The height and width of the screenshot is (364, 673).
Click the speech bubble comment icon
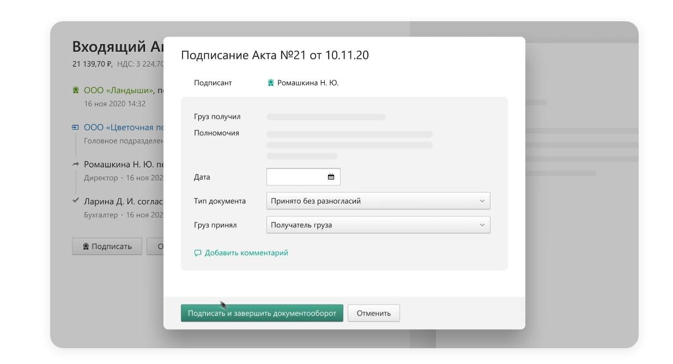click(x=198, y=253)
